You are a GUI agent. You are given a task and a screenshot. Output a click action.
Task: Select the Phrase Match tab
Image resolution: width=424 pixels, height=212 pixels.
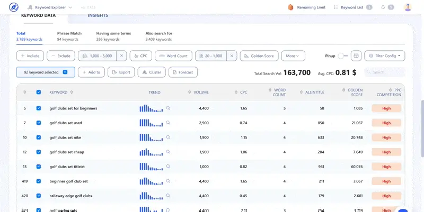69,36
